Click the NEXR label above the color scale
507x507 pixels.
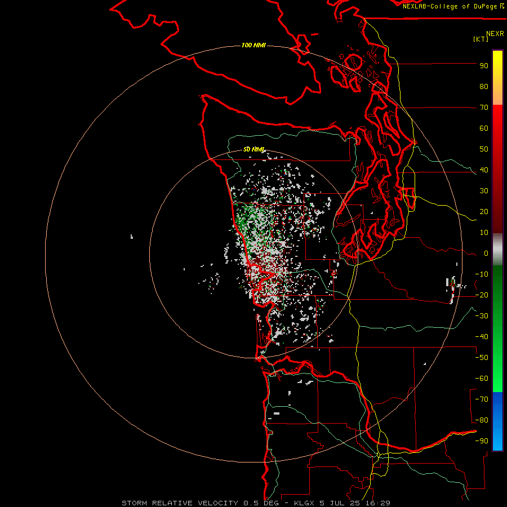(x=495, y=34)
